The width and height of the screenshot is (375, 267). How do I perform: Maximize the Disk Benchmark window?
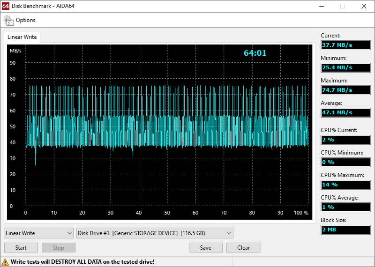[343, 6]
